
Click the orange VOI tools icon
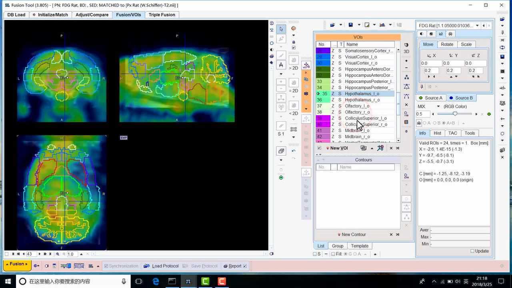click(294, 28)
